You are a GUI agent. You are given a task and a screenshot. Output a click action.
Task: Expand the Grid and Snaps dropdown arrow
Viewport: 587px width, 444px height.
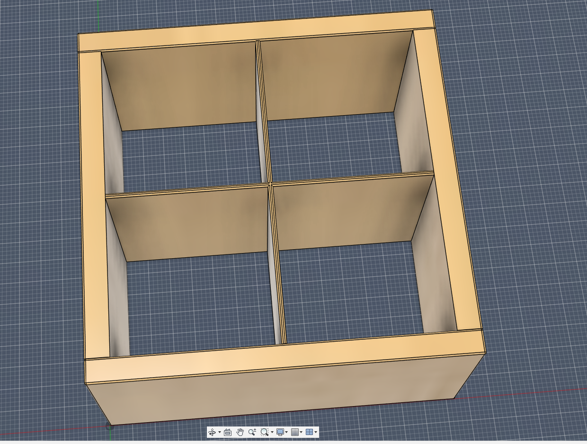301,432
